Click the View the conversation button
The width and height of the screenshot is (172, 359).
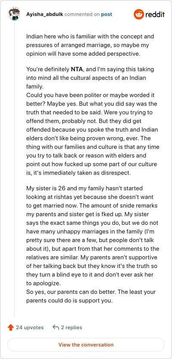tap(86, 345)
